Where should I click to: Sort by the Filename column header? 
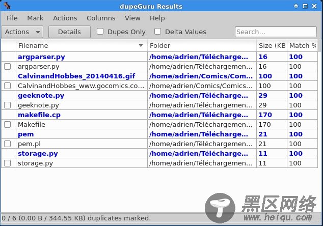pyautogui.click(x=82, y=45)
